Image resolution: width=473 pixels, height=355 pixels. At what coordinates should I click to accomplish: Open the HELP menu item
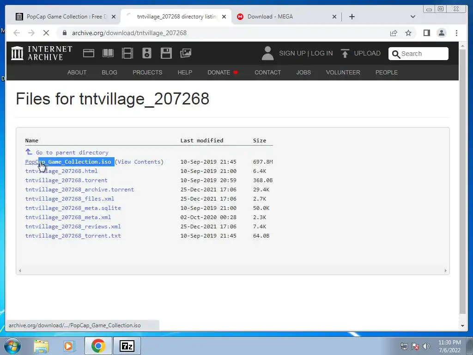click(x=185, y=73)
